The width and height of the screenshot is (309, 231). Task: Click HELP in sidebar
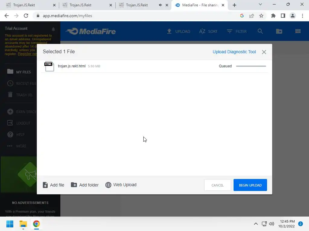(x=16, y=134)
